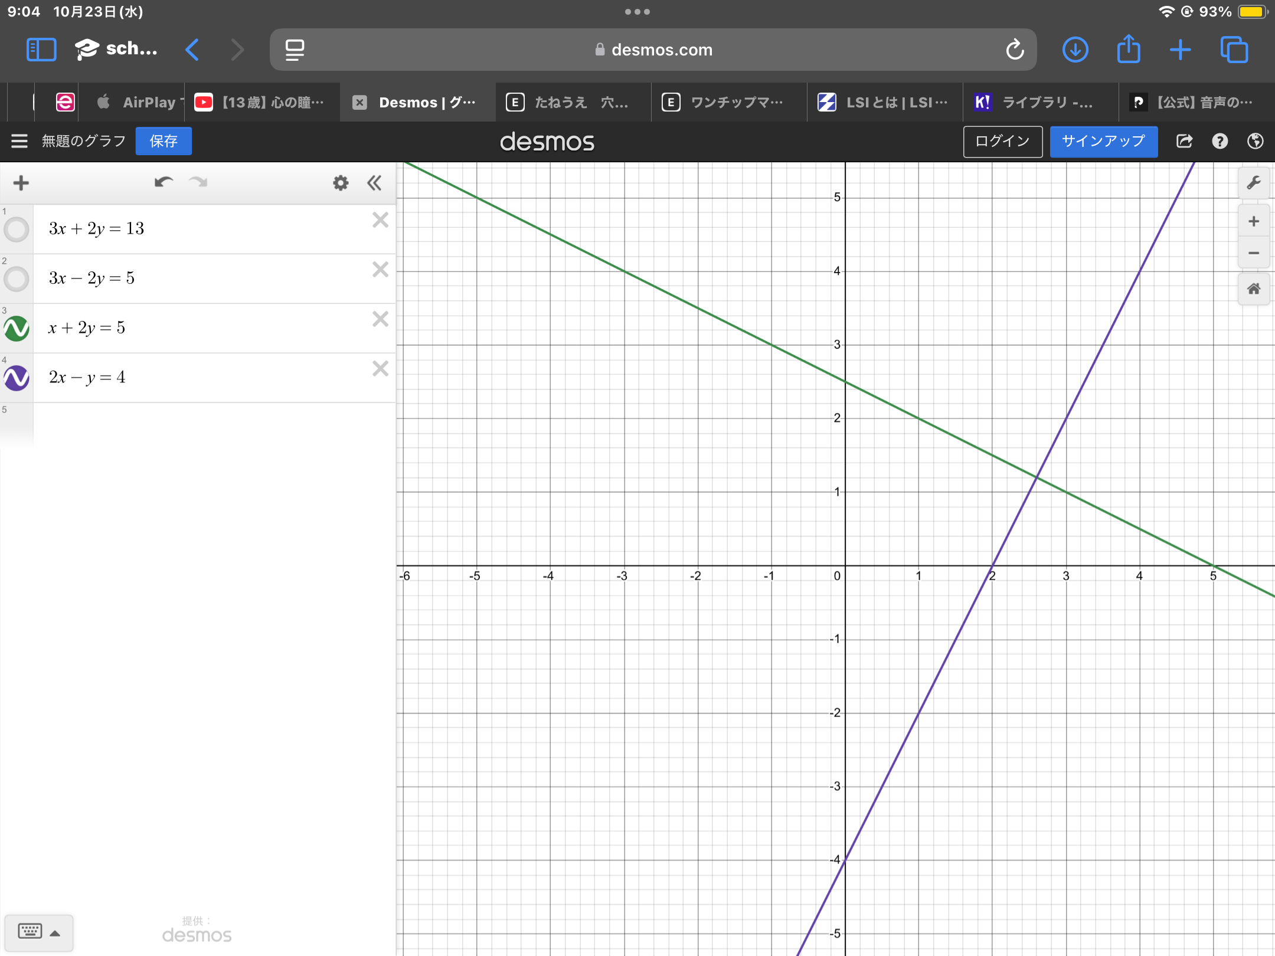The width and height of the screenshot is (1275, 956).
Task: Click the ログイン button
Action: click(x=1002, y=141)
